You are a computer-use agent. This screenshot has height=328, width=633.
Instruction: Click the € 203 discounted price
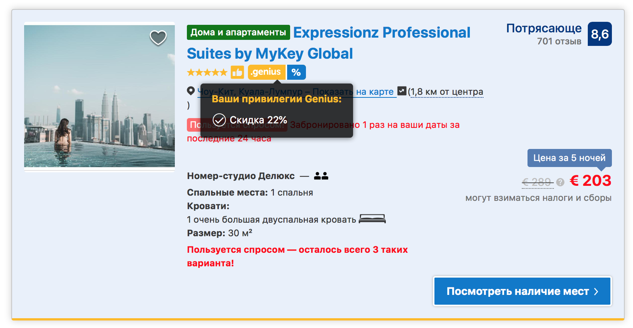pos(590,181)
